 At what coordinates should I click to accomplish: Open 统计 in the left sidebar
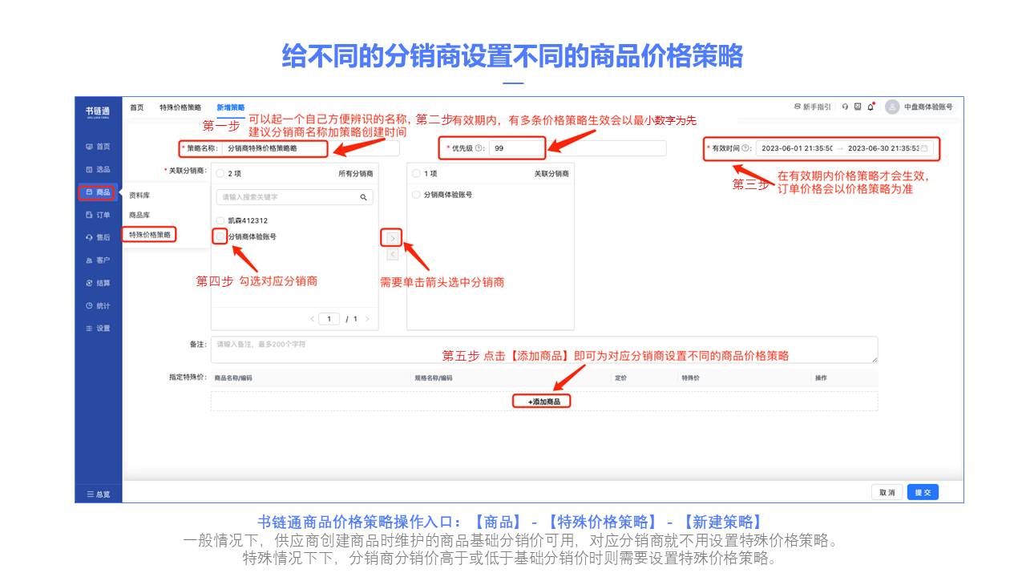pyautogui.click(x=98, y=305)
